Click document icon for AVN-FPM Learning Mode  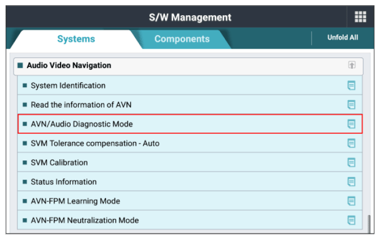pos(351,201)
